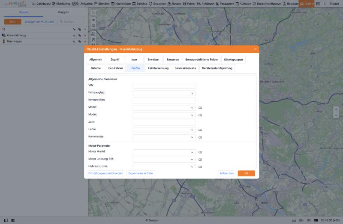Click Erzeuge von WLP Datei button
The image size is (343, 224).
pos(39,22)
